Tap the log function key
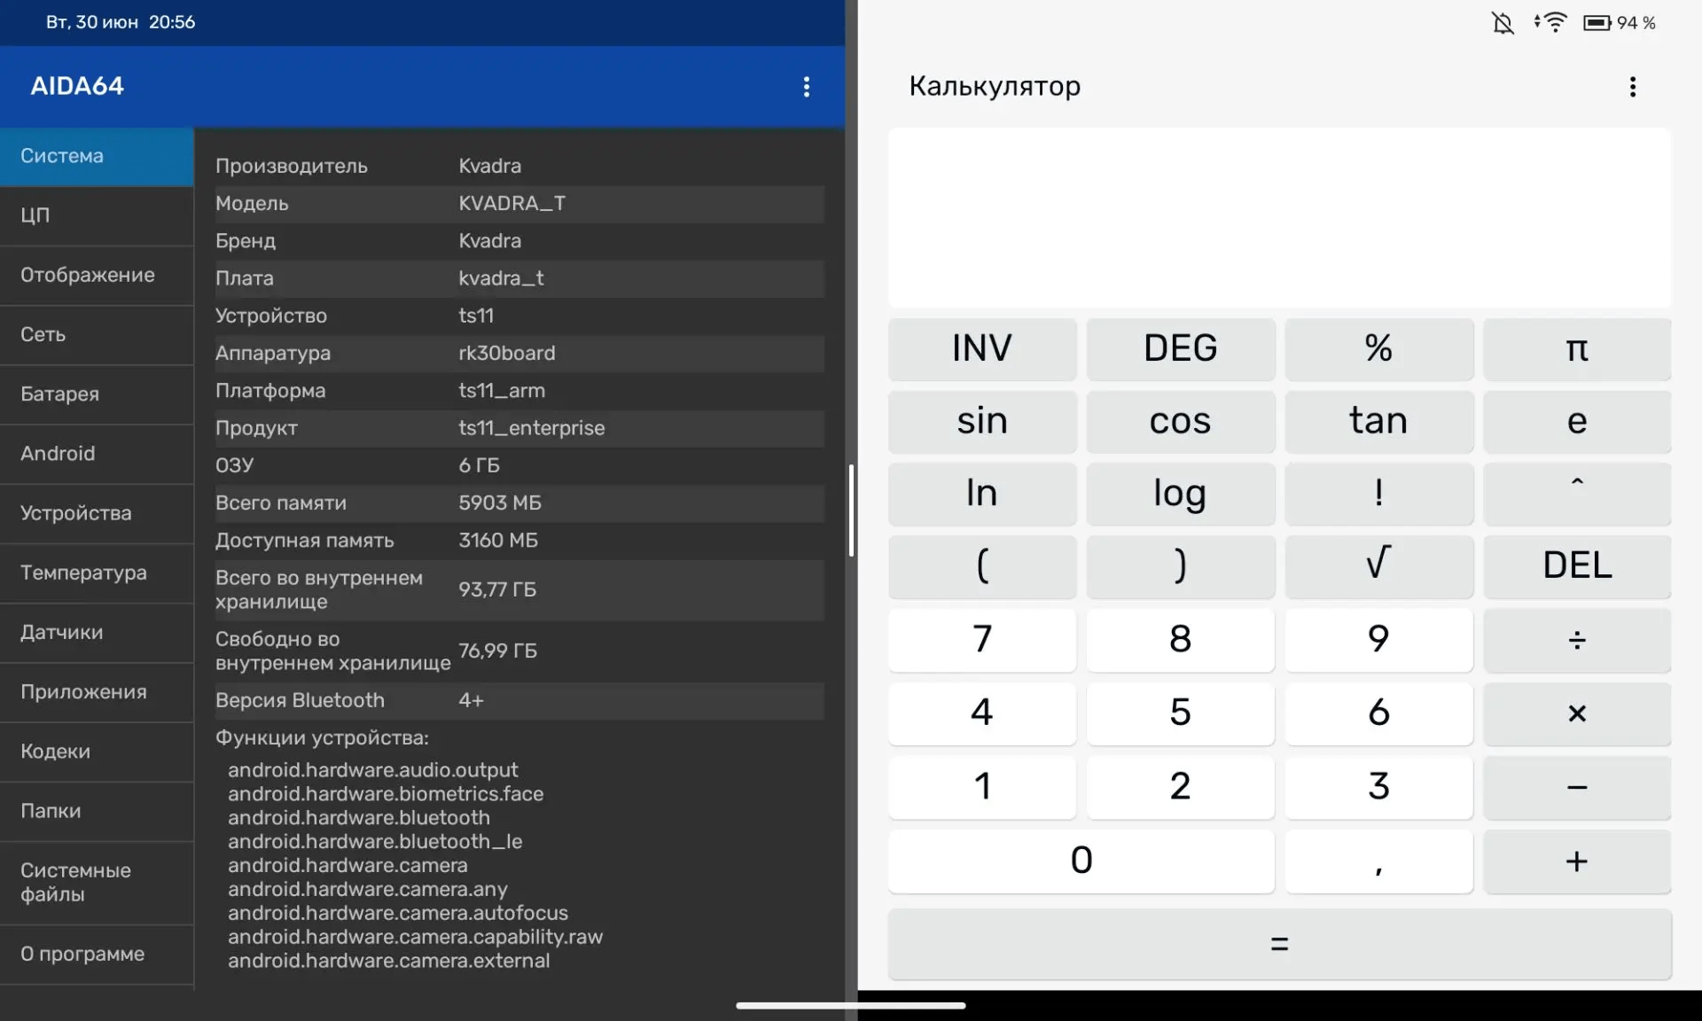Image resolution: width=1702 pixels, height=1021 pixels. coord(1180,493)
